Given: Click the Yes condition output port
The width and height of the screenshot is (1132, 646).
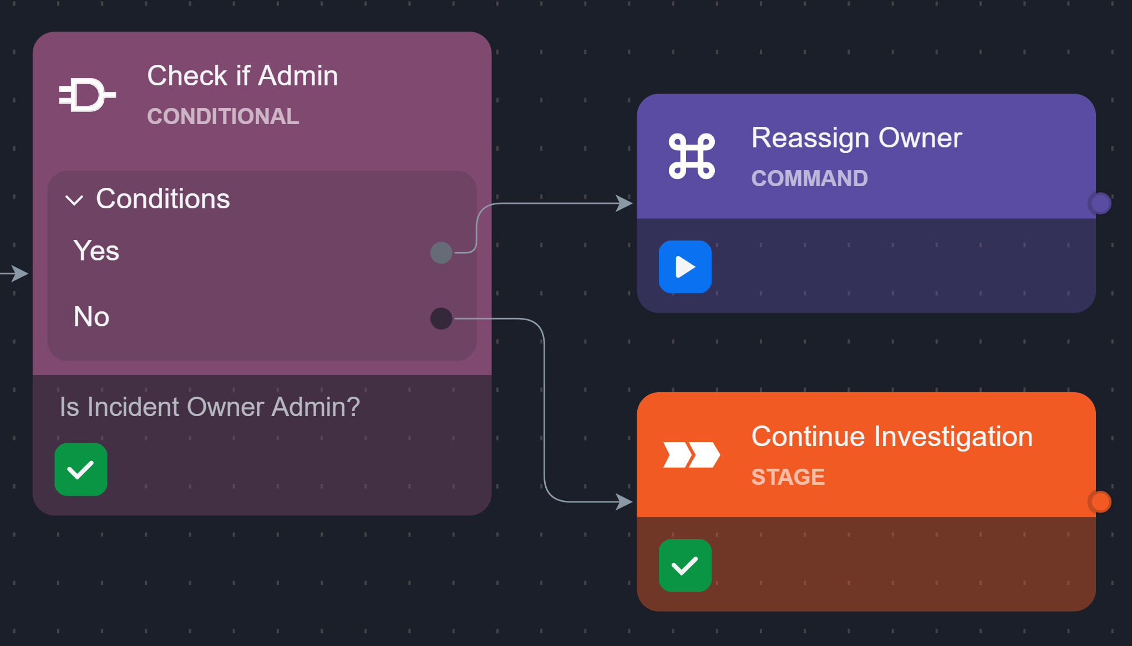Looking at the screenshot, I should 441,253.
